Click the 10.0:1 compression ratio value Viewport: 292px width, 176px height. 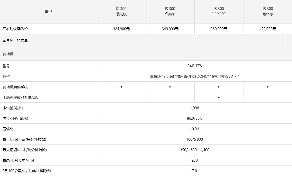pos(195,129)
